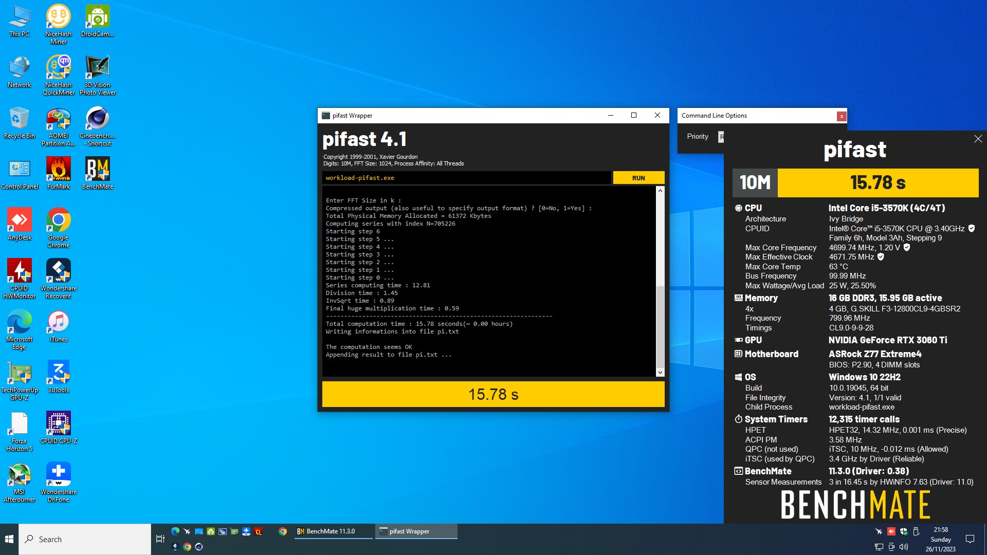Select the Control Panel desktop icon
987x555 pixels.
click(x=20, y=174)
